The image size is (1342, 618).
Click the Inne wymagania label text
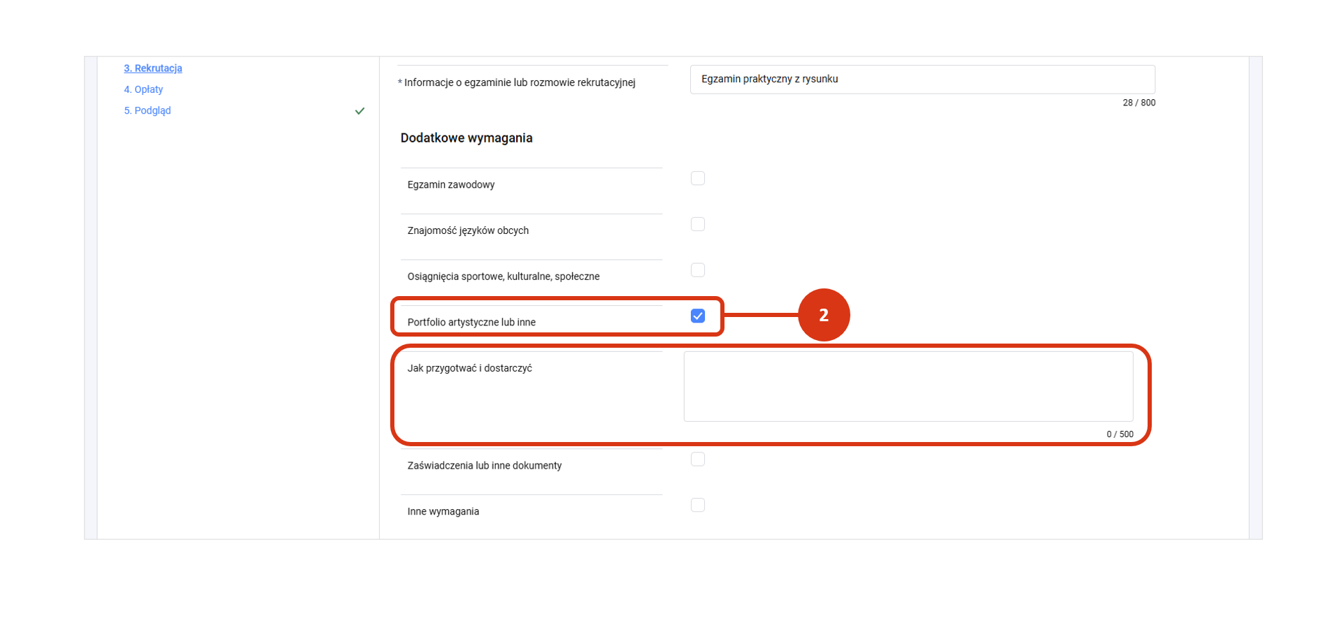click(443, 512)
